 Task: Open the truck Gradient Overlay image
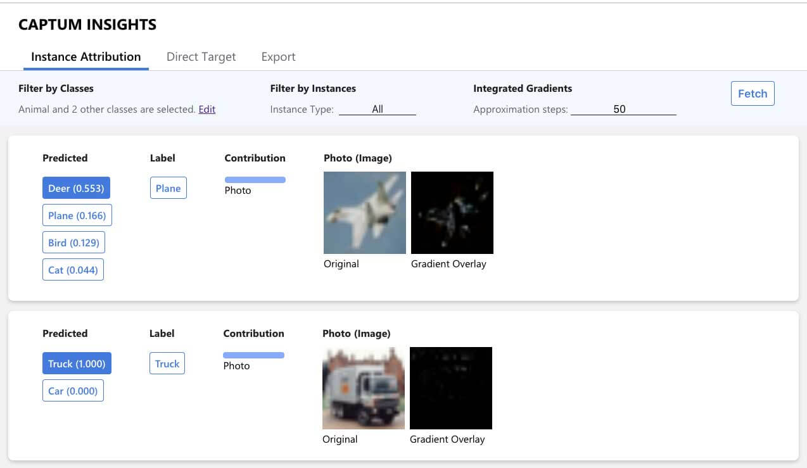(450, 388)
